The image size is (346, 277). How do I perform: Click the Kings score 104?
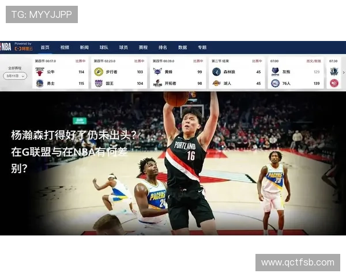140,84
